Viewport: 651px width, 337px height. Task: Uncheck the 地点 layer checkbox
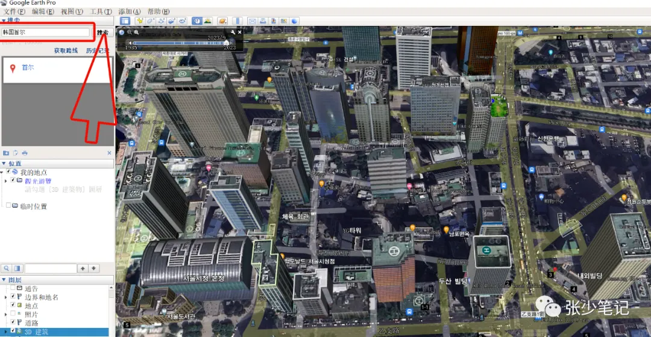tap(13, 305)
